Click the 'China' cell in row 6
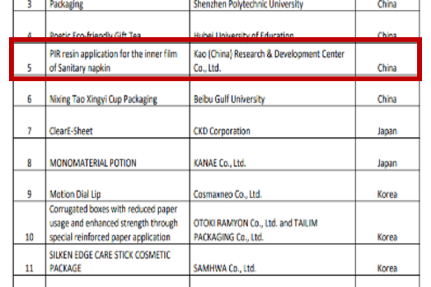431x287 pixels. coord(387,90)
